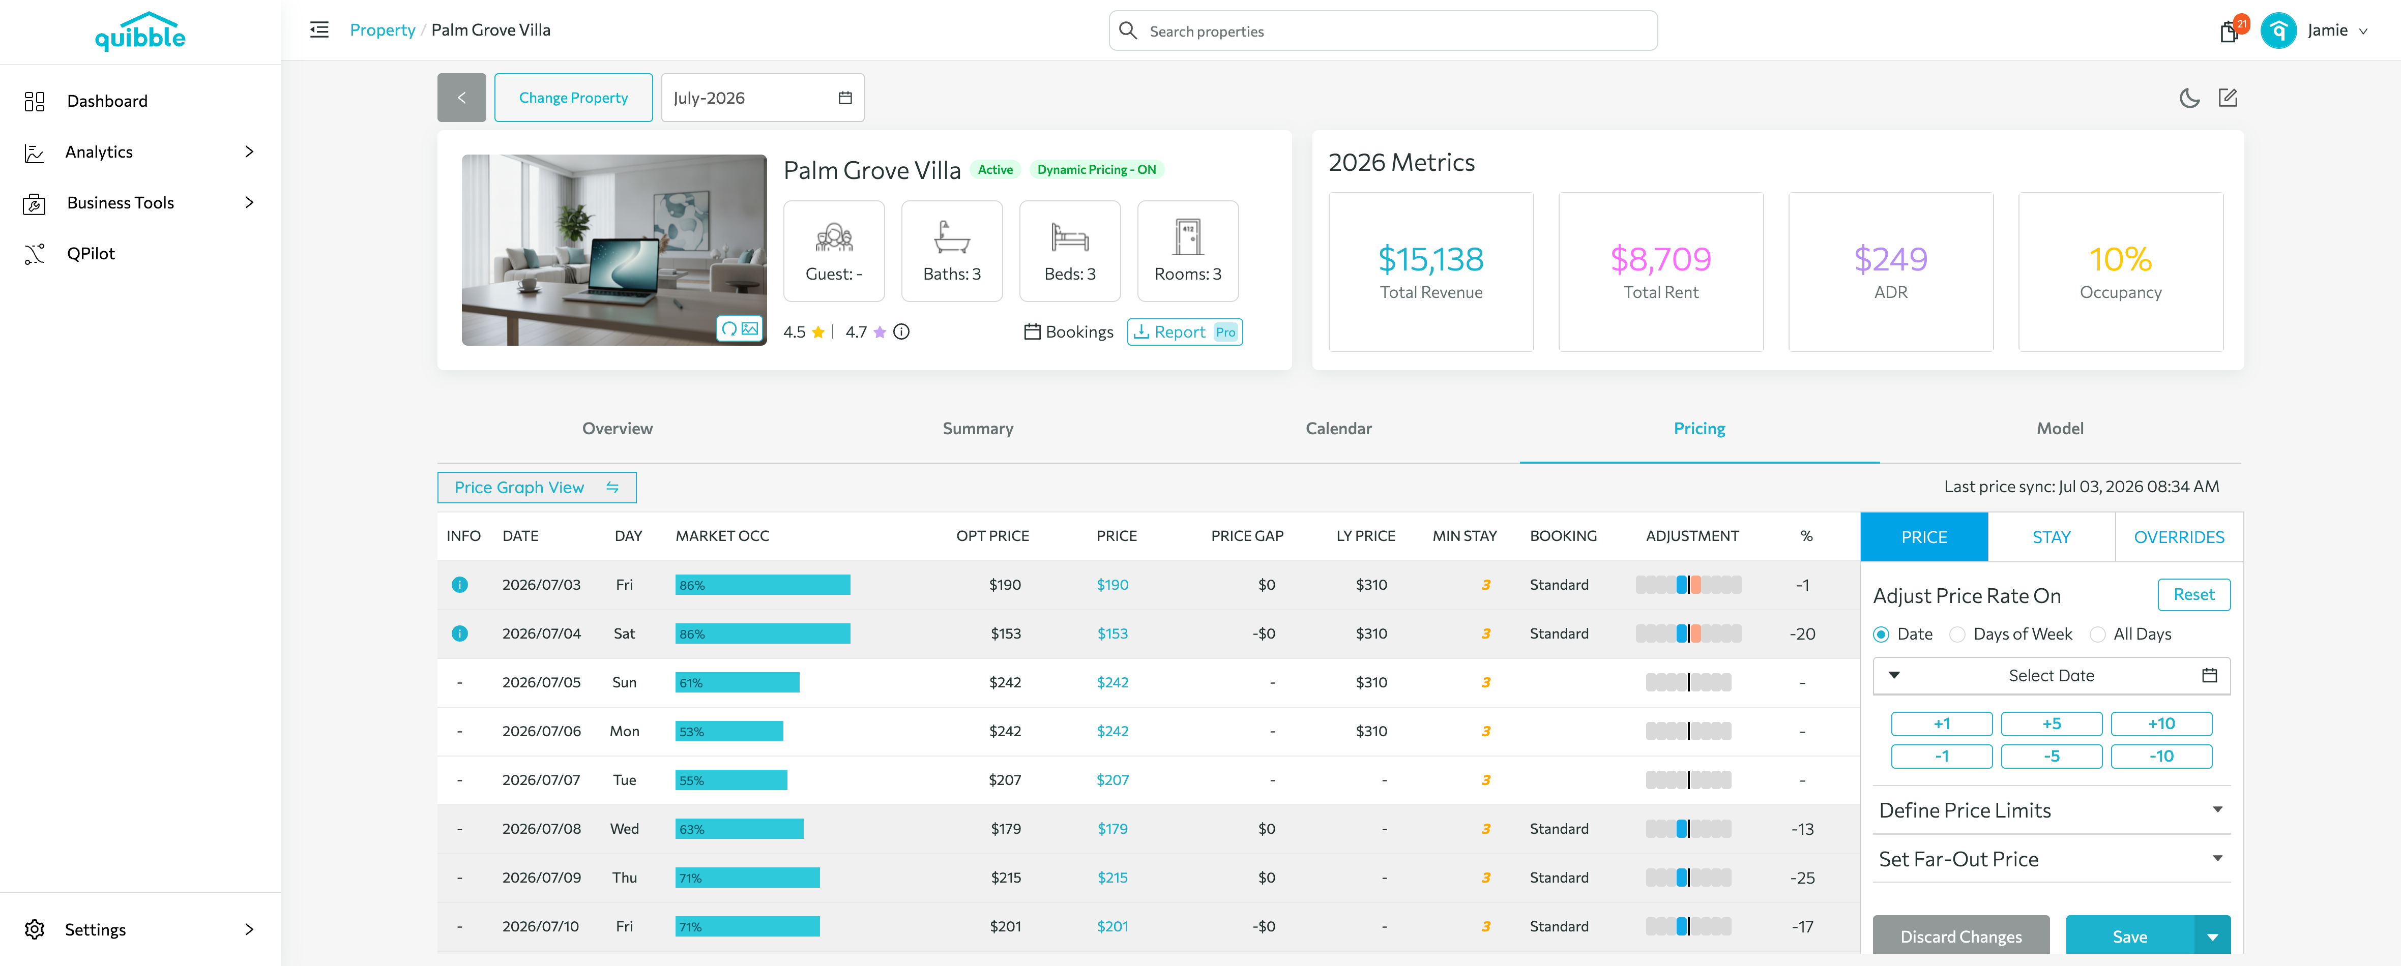
Task: Click the Guest count tile icon
Action: (x=833, y=237)
